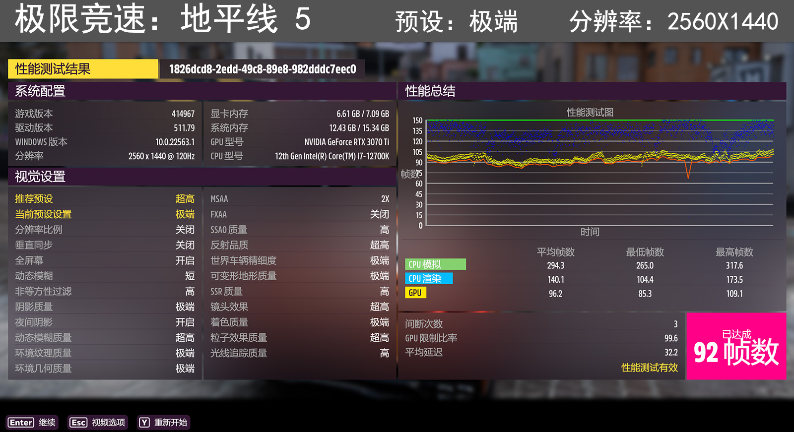Click the 反射品质 超高 row
The image size is (794, 432).
(x=300, y=245)
